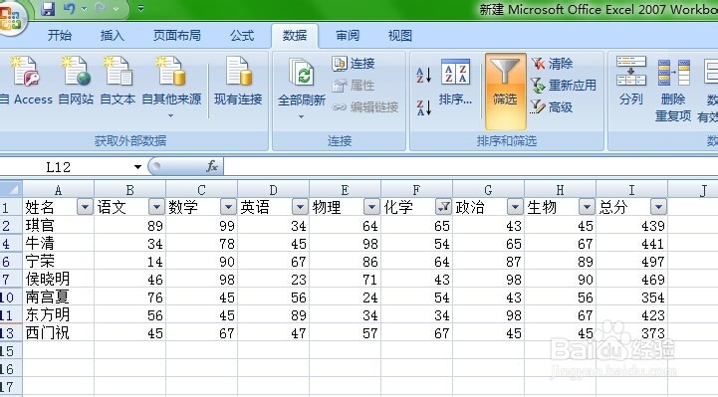This screenshot has width=718, height=397.
Task: Select column I header
Action: click(x=632, y=189)
